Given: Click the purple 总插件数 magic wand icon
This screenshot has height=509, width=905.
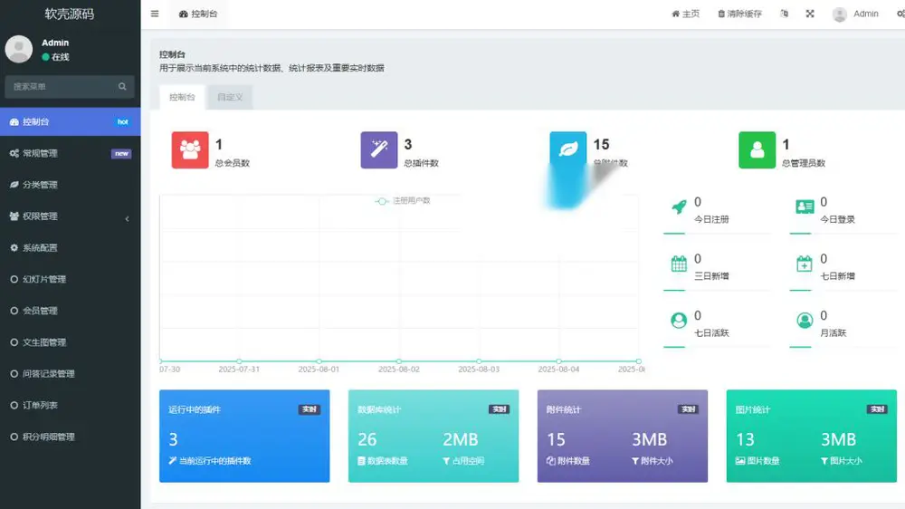Looking at the screenshot, I should [x=379, y=150].
